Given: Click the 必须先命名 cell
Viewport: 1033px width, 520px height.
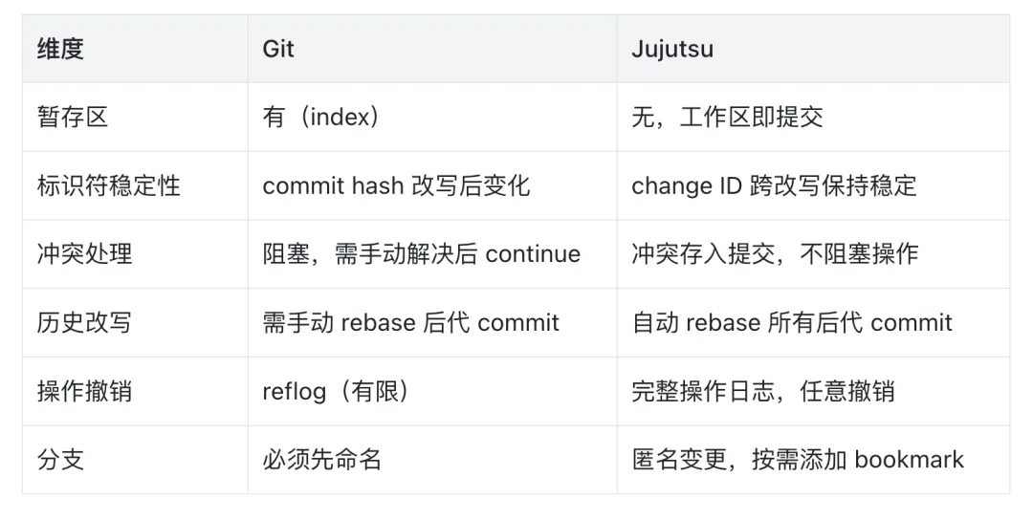Looking at the screenshot, I should [x=322, y=460].
